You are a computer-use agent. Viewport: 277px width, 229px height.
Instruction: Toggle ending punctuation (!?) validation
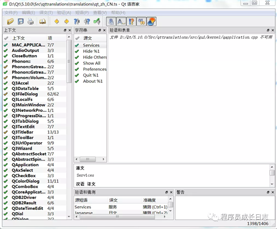[x=131, y=21]
